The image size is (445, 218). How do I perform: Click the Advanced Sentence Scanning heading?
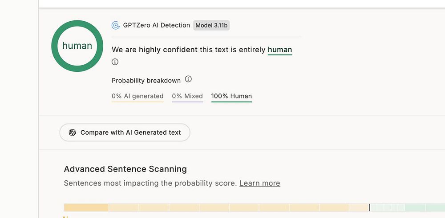[125, 169]
